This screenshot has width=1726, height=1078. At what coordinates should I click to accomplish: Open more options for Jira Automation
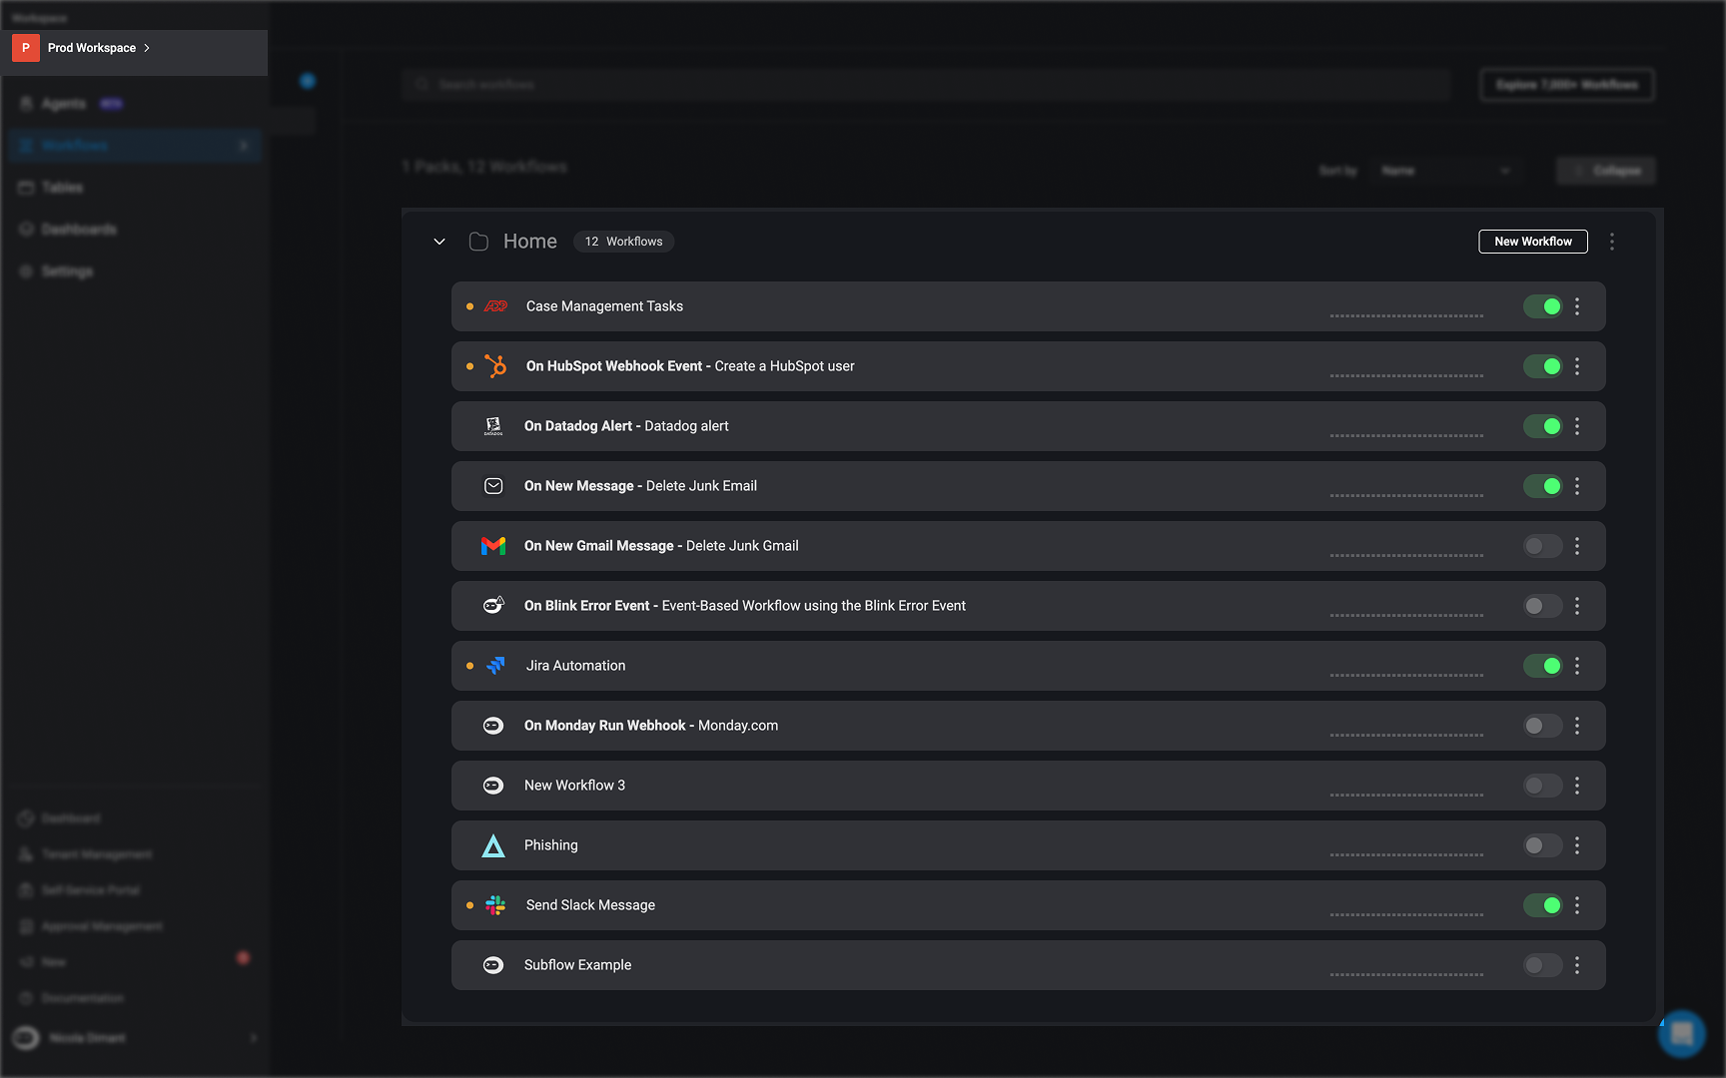coord(1577,666)
